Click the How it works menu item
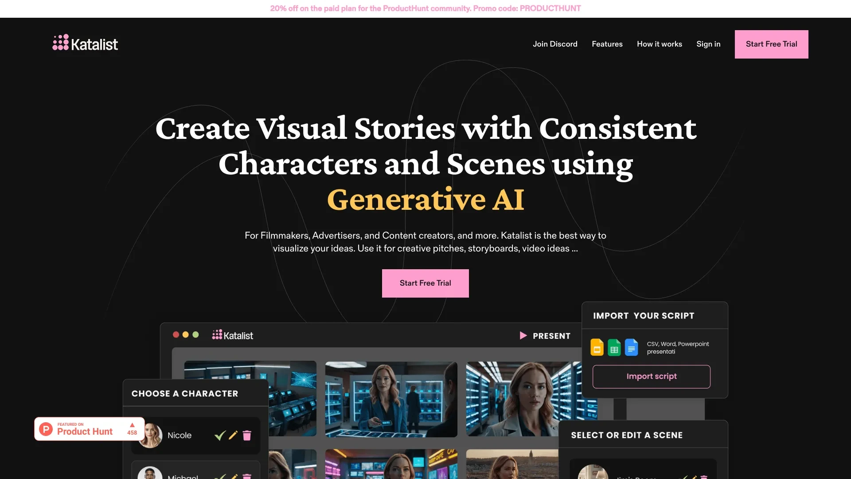Screen dimensions: 851x479 coord(659,44)
